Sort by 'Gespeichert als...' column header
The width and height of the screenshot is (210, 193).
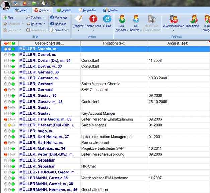[49, 43]
